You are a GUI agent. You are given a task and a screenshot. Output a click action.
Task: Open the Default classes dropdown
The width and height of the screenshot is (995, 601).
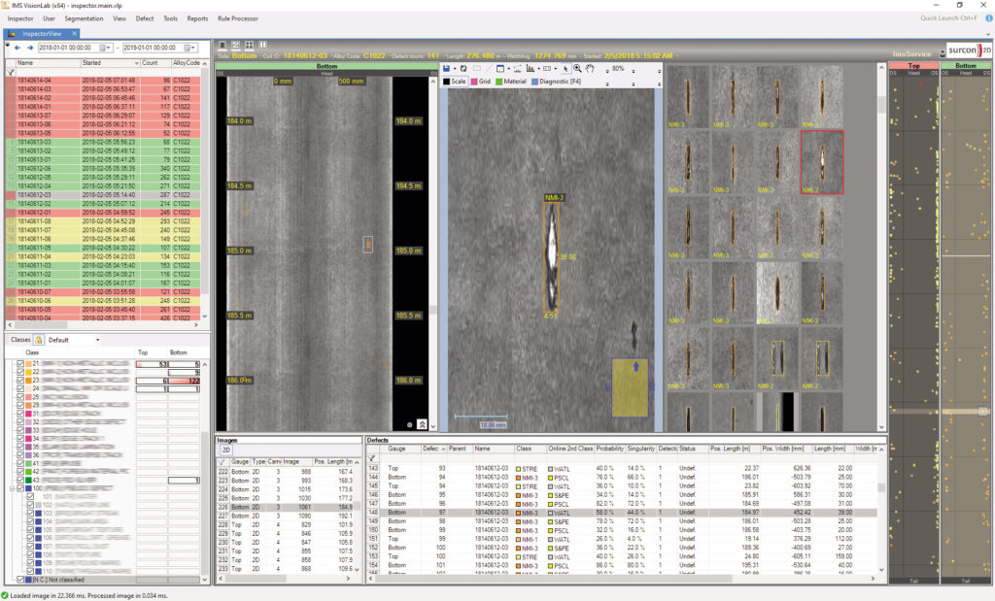(x=97, y=340)
